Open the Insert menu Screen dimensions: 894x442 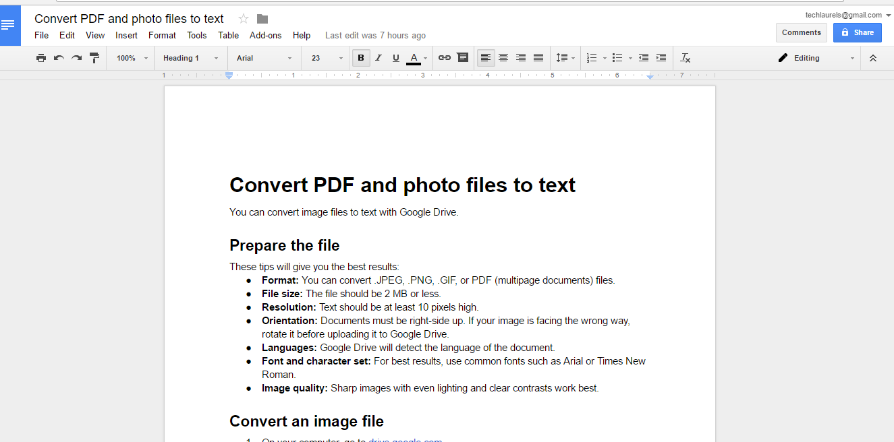126,35
